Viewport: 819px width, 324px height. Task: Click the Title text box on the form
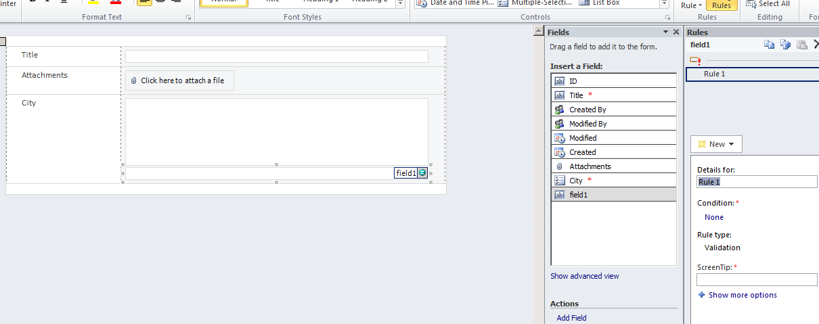tap(277, 56)
